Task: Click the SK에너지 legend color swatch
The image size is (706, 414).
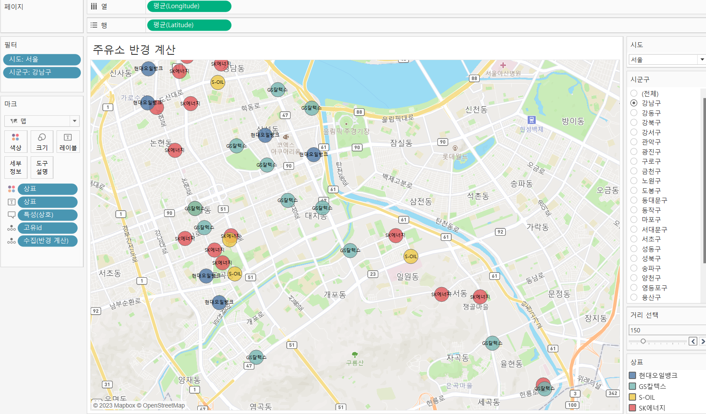Action: [x=633, y=408]
